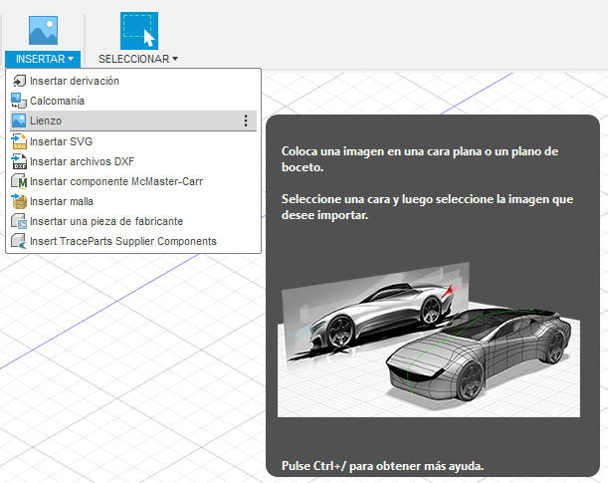Click the 'Coloca una imagen en una cara plana' description

[420, 159]
